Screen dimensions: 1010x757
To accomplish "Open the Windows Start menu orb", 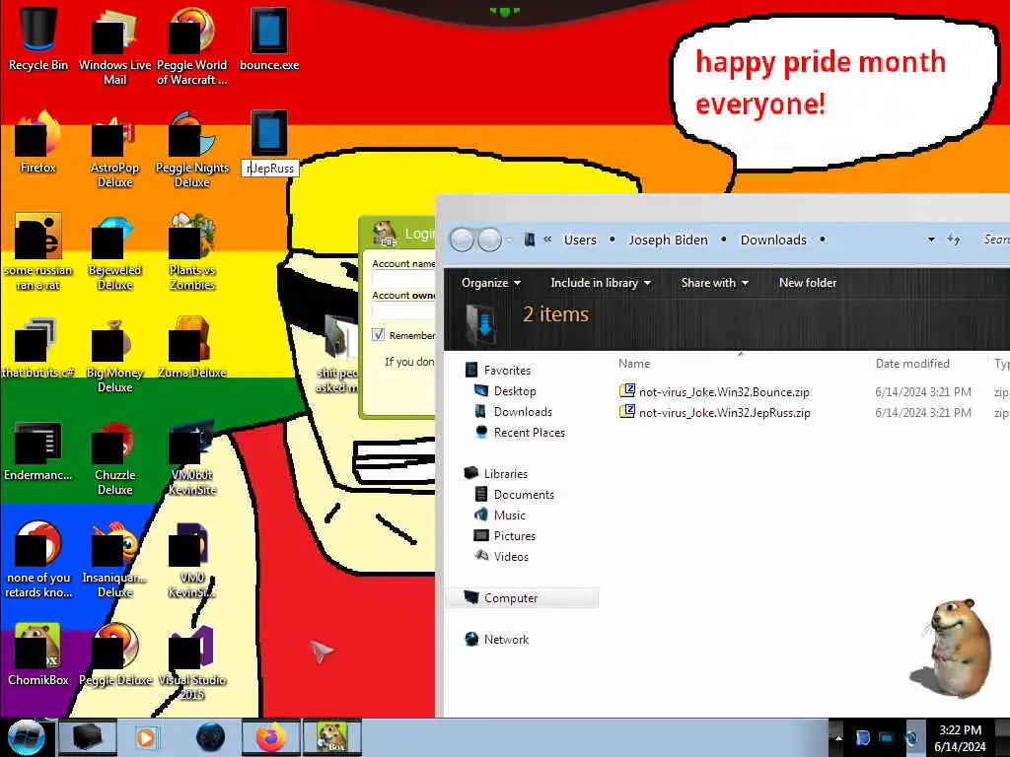I will pyautogui.click(x=26, y=737).
